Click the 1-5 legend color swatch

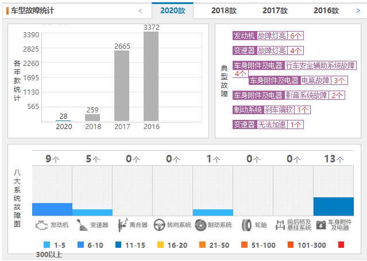(x=47, y=244)
